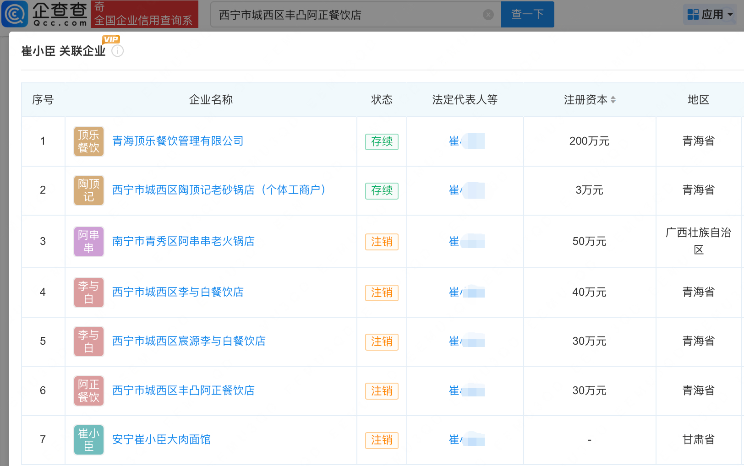744x466 pixels.
Task: Click the 广西壮族自治区 region cell
Action: coord(698,241)
